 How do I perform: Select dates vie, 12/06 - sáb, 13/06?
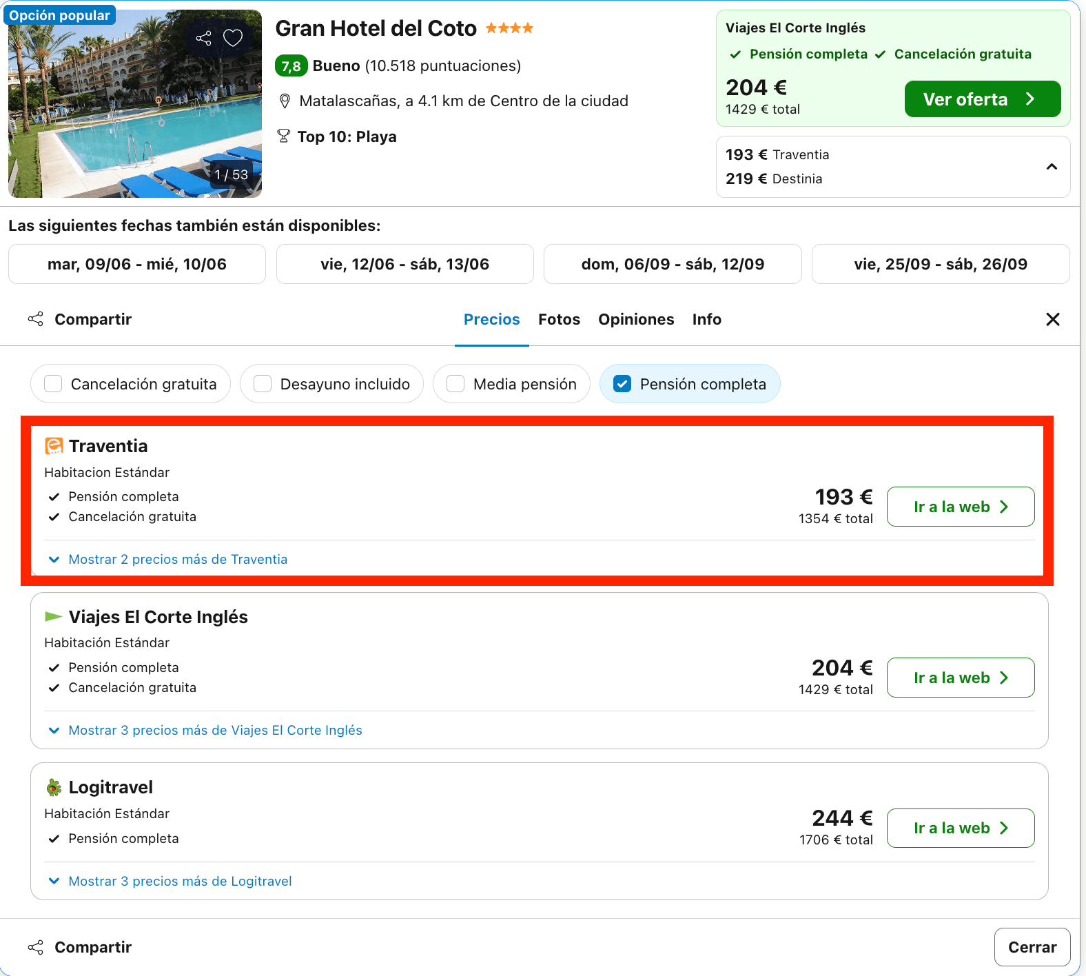click(x=405, y=264)
